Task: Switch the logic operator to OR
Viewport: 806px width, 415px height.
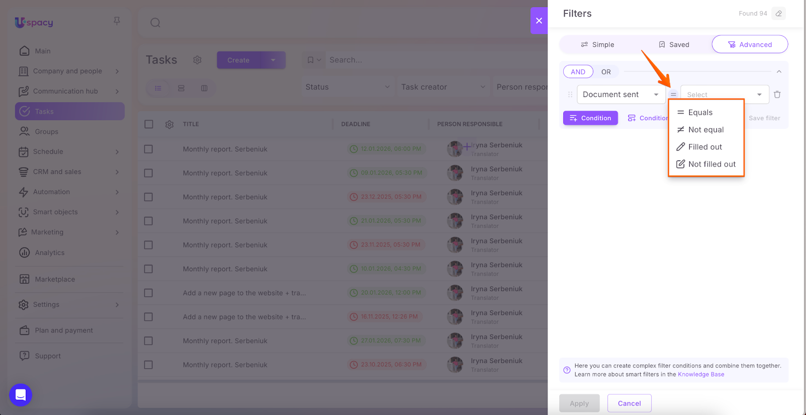Action: pyautogui.click(x=606, y=72)
